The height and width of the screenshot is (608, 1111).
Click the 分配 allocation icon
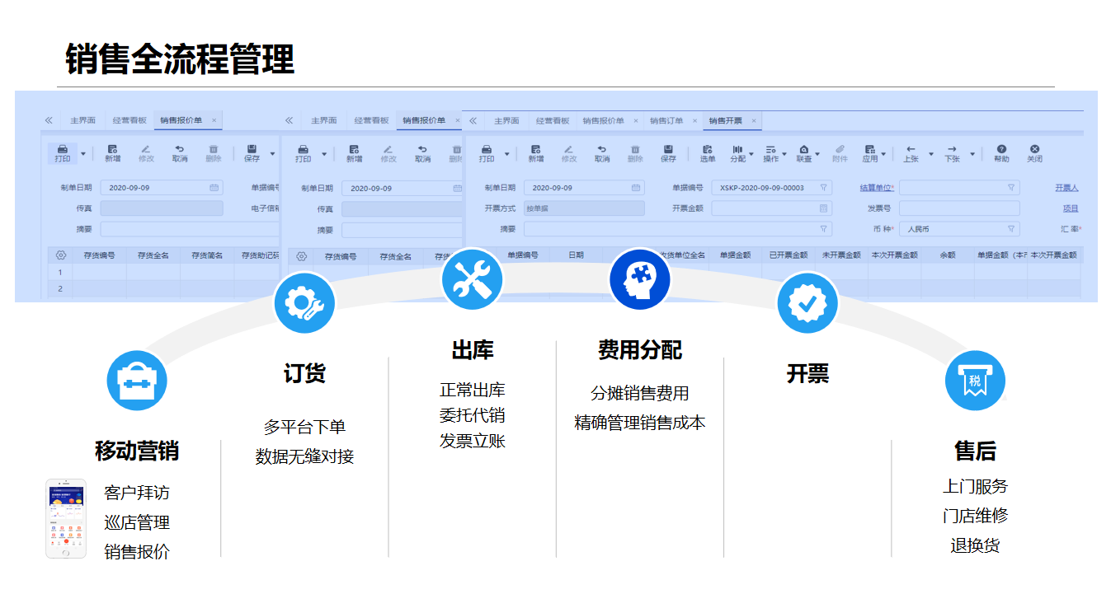click(x=737, y=152)
